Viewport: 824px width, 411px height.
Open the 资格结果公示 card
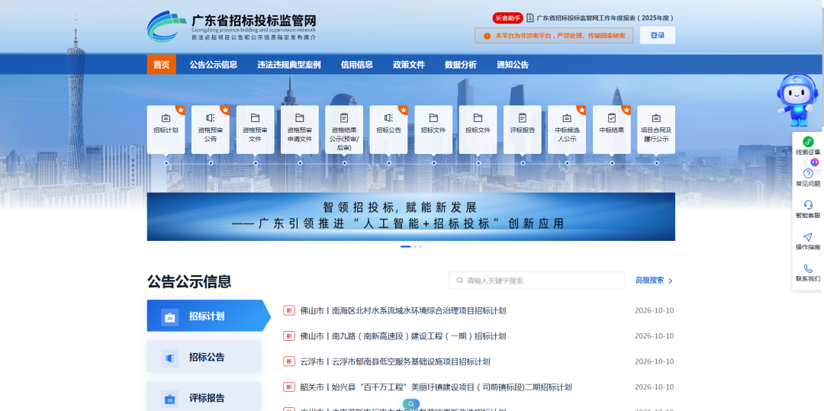344,130
